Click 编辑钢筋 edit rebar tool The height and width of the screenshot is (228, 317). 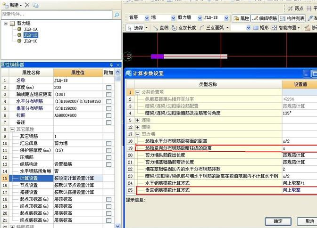(265, 18)
